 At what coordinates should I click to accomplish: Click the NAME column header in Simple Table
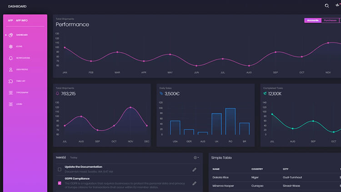pyautogui.click(x=216, y=169)
